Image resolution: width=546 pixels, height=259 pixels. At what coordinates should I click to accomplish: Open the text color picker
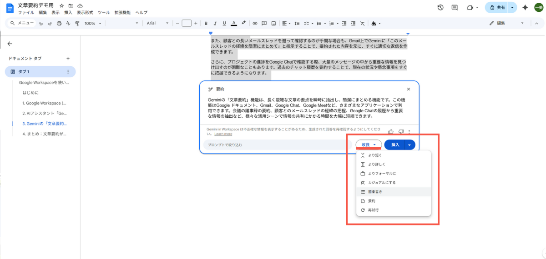coord(234,23)
